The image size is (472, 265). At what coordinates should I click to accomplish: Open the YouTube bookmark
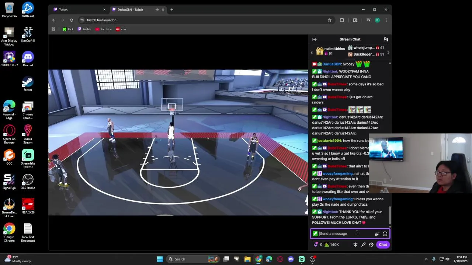click(104, 29)
